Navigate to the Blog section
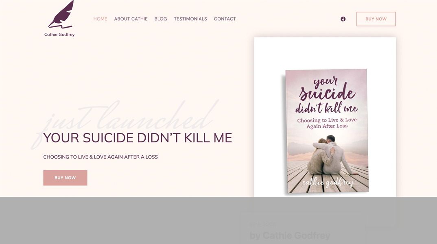This screenshot has width=437, height=244. coord(161,19)
